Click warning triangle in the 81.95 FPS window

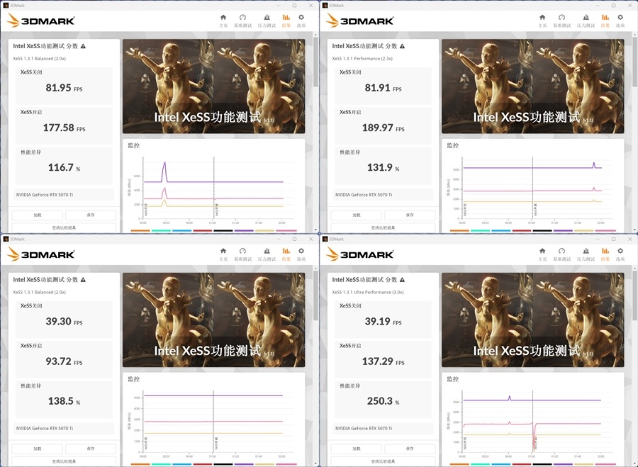pyautogui.click(x=83, y=46)
